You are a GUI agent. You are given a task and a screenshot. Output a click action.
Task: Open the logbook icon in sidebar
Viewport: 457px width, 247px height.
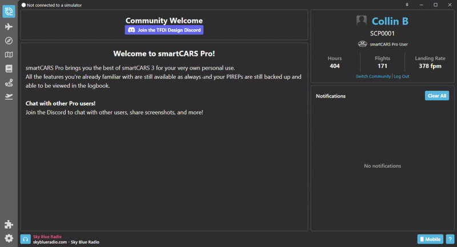[x=9, y=68]
